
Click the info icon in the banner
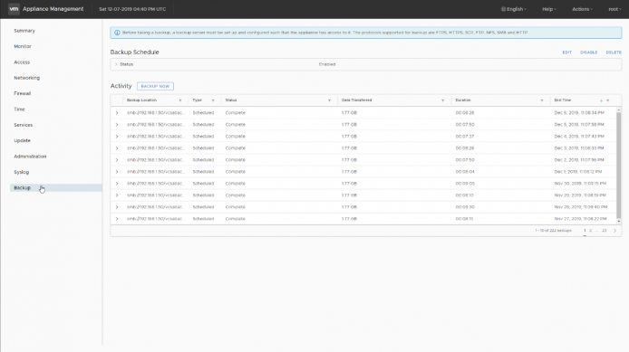(x=117, y=33)
